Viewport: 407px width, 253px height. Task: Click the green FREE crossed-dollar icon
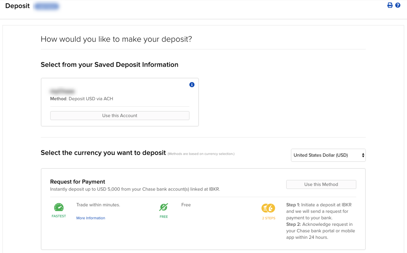(163, 207)
